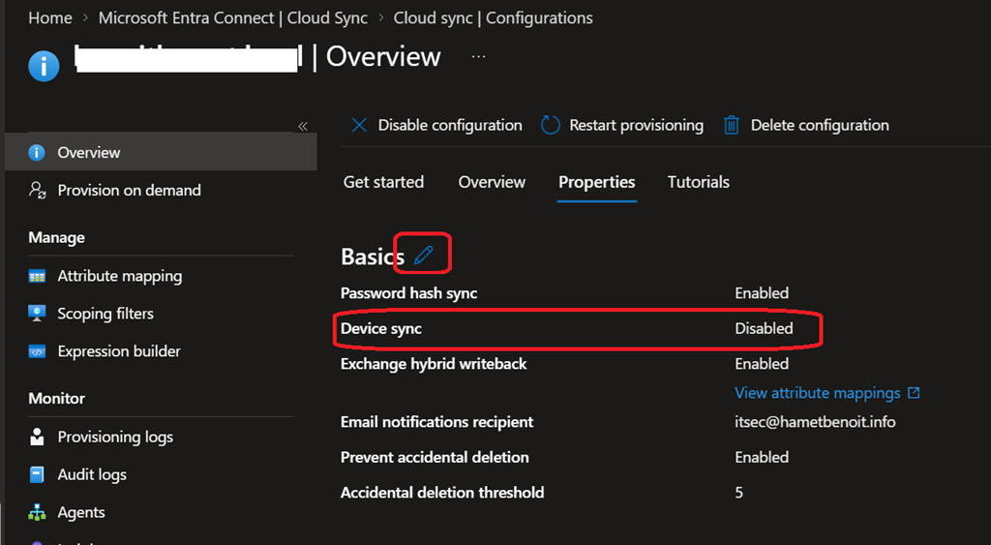
Task: Click the Exchange hybrid writeback label
Action: 434,364
